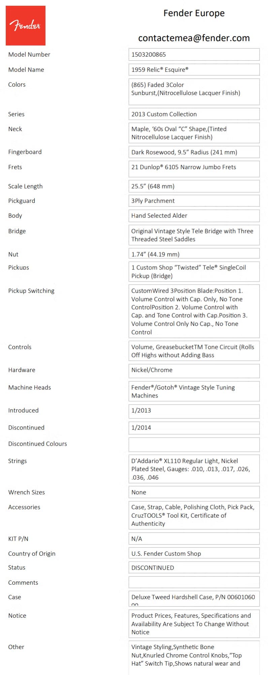Click the Body field Hand Selected Alder
268x675 pixels.
[194, 216]
